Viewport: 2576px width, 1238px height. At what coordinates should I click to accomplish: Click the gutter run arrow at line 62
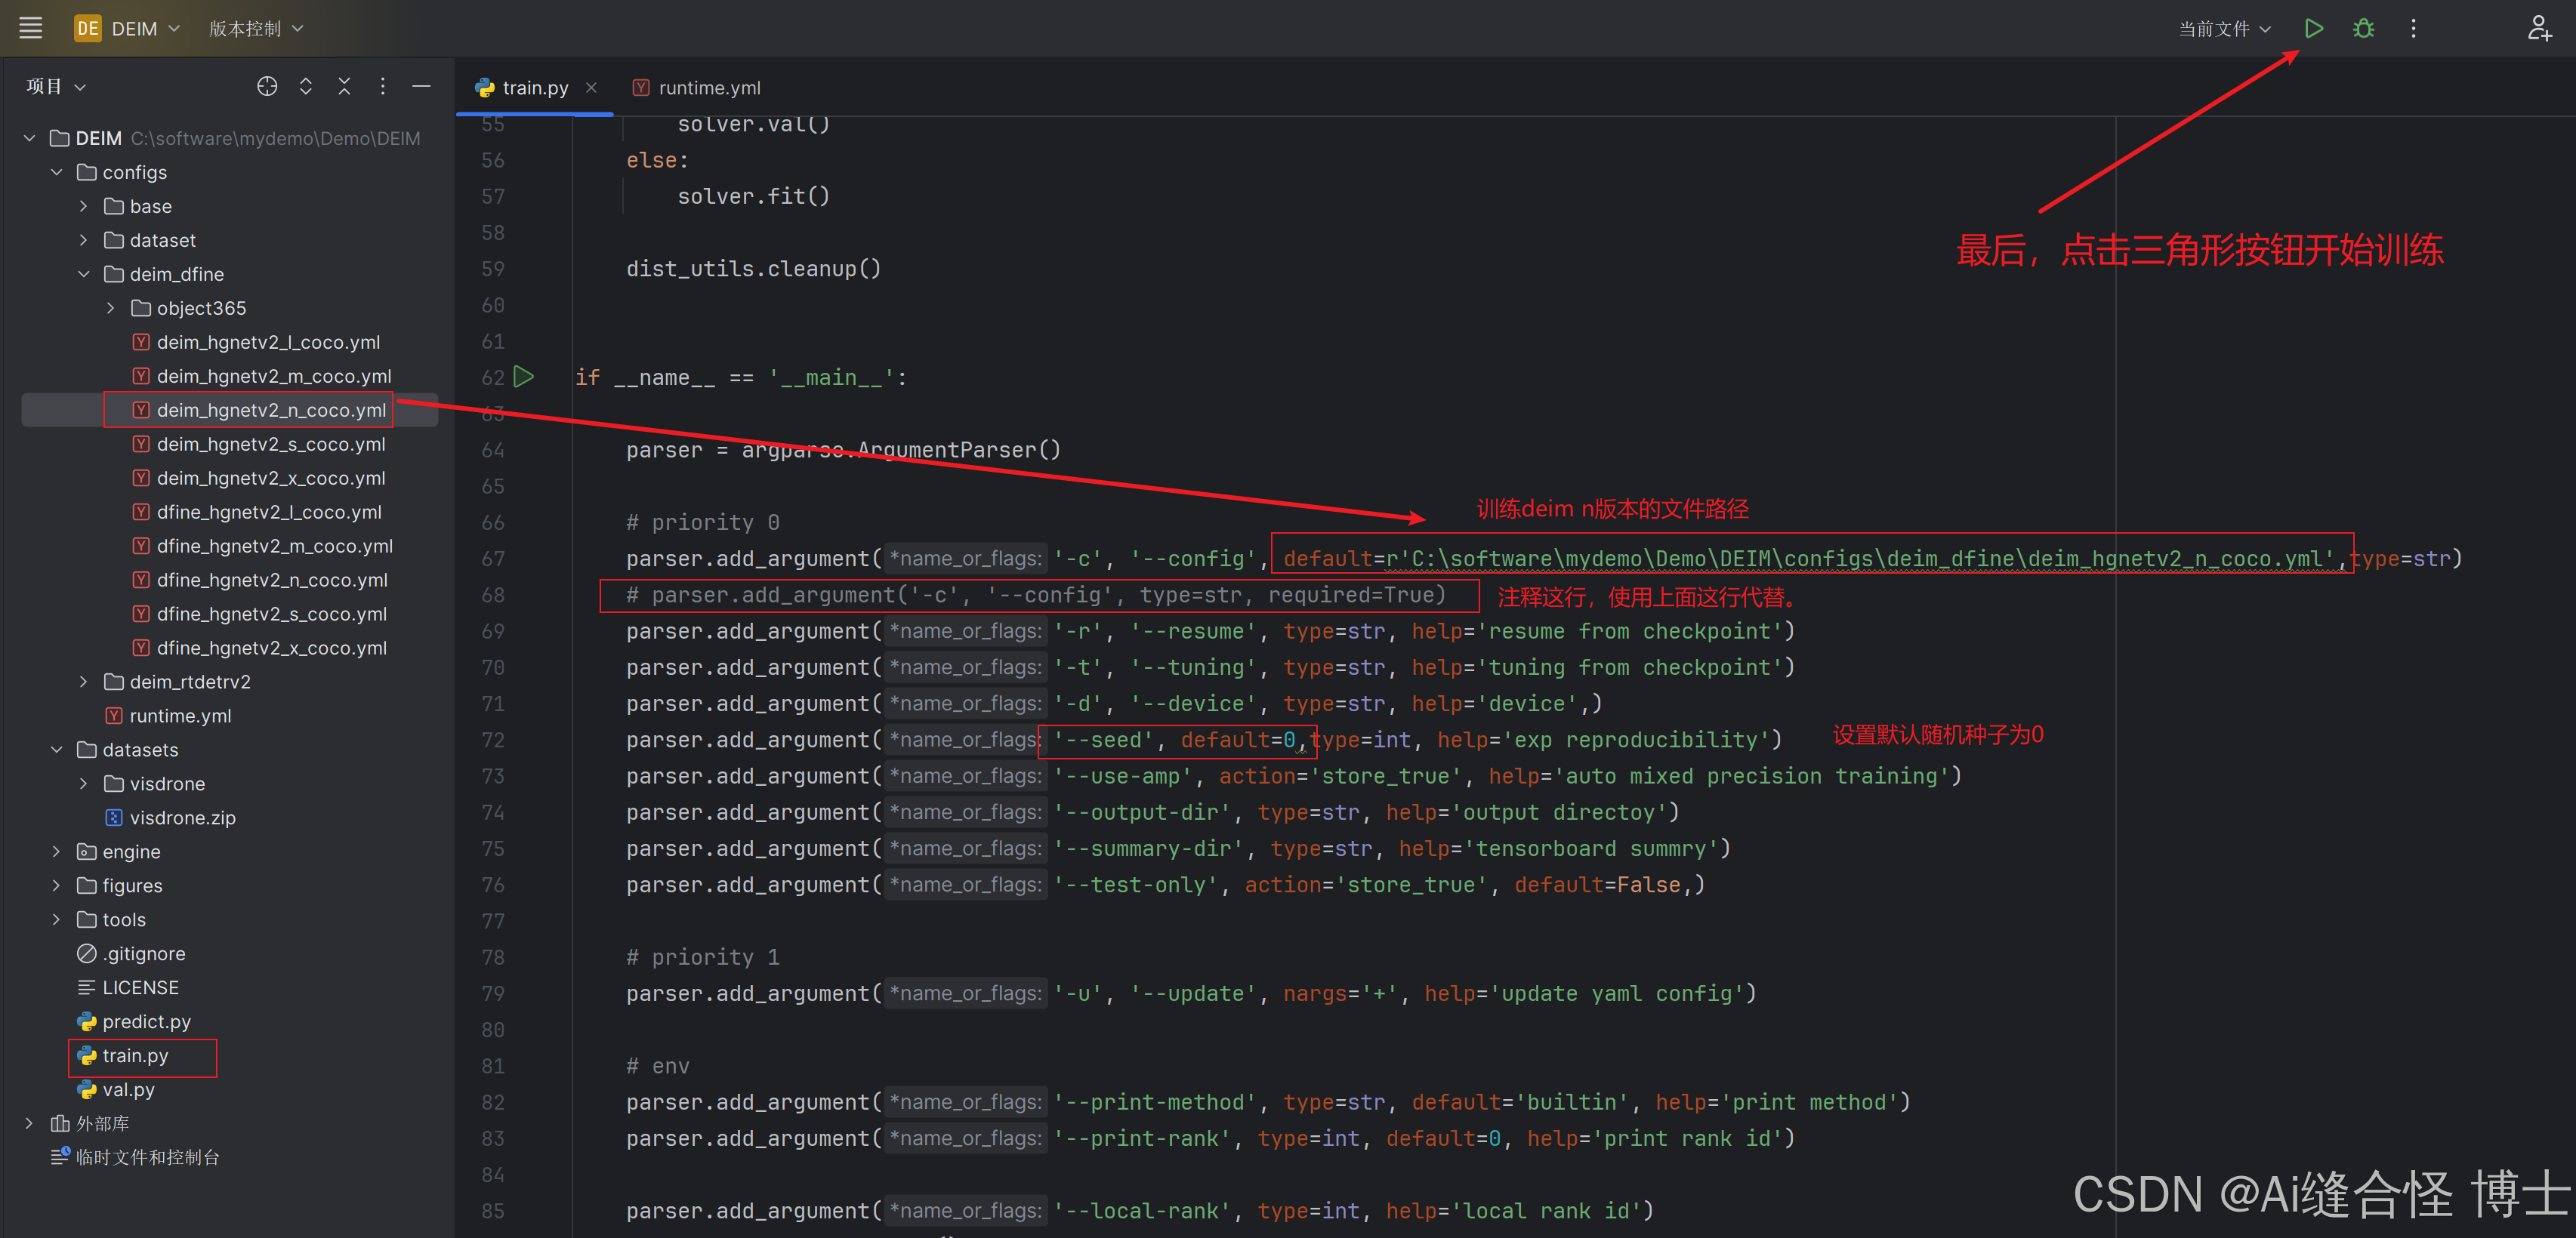[524, 377]
